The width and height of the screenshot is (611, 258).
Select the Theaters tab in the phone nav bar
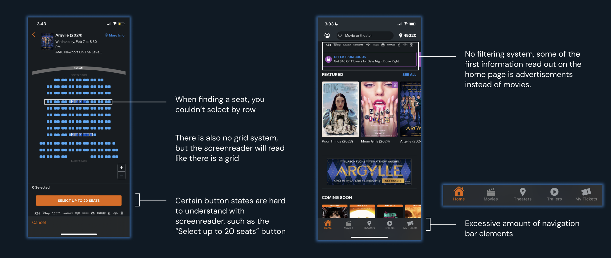pyautogui.click(x=369, y=225)
